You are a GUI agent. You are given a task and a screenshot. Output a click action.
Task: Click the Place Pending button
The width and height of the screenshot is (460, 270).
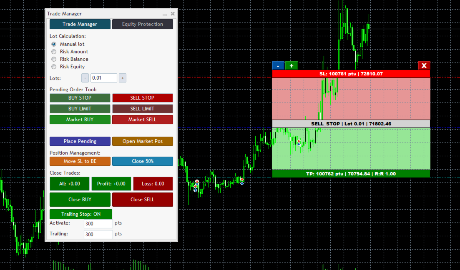80,141
